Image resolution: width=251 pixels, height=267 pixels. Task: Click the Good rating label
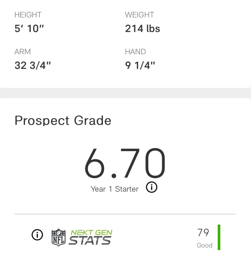(204, 245)
